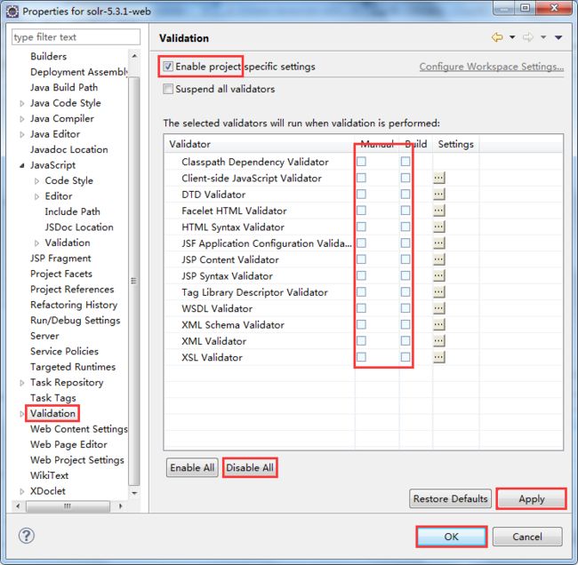Select Java Build Path page

click(x=64, y=87)
